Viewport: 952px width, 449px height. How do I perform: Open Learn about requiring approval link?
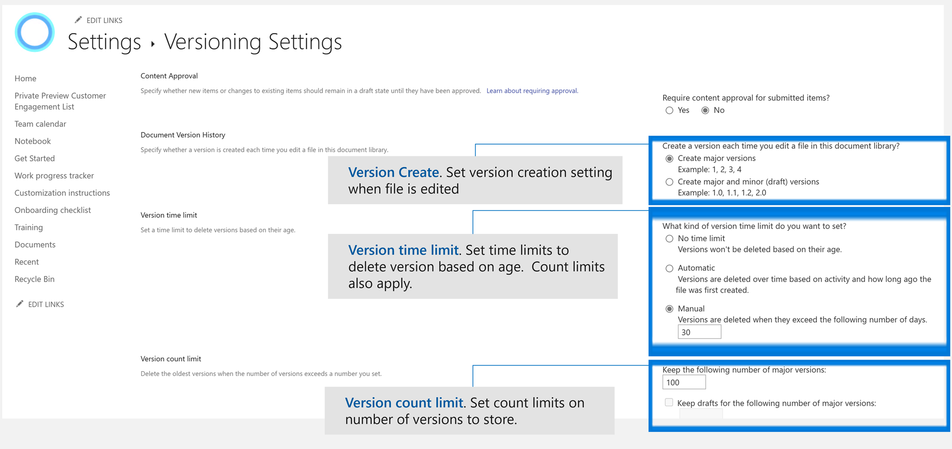(532, 91)
